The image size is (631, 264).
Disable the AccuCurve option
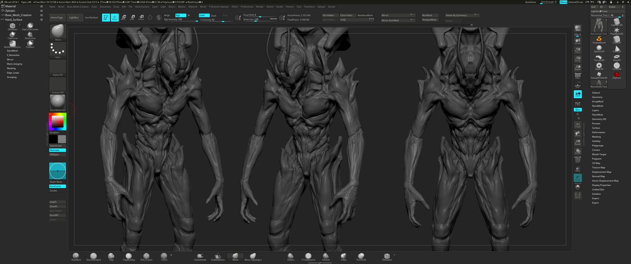(57, 186)
